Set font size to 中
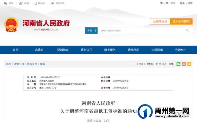Screen dimensions: 197x123 tap(160, 64)
